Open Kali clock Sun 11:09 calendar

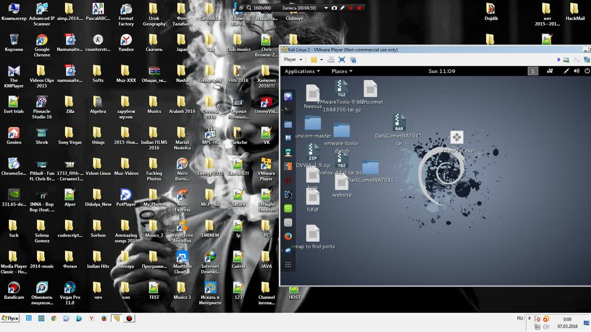(x=441, y=71)
